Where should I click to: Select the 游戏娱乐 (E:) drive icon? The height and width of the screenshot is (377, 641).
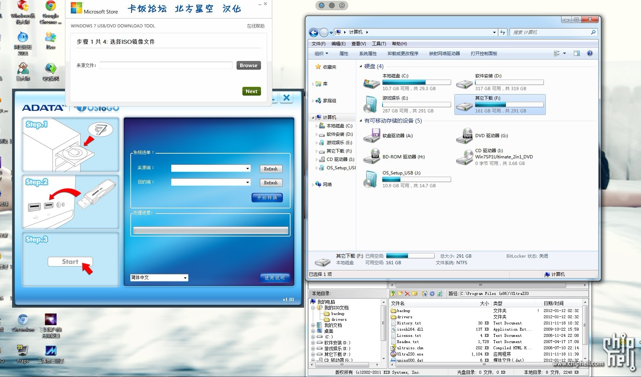coord(371,105)
